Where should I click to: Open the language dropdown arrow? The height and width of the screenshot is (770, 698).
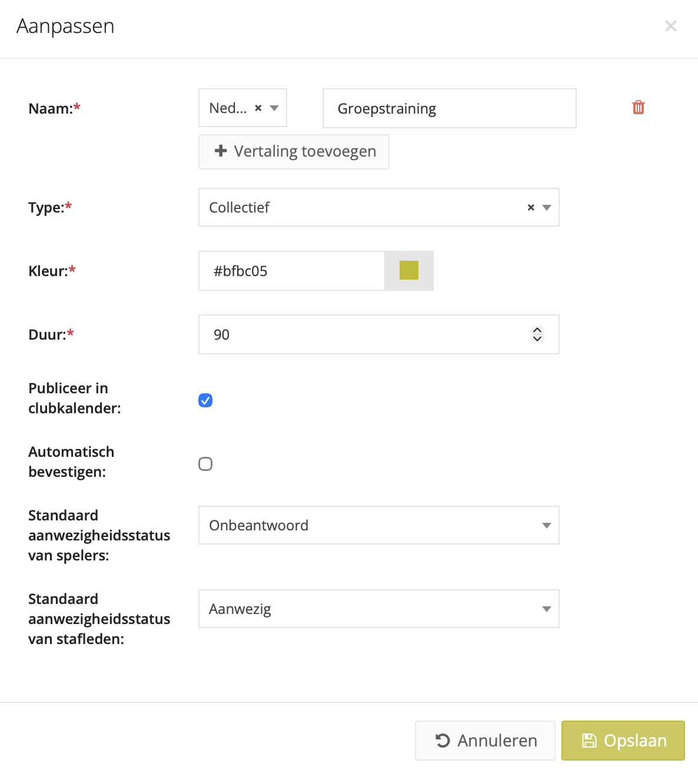pyautogui.click(x=274, y=108)
